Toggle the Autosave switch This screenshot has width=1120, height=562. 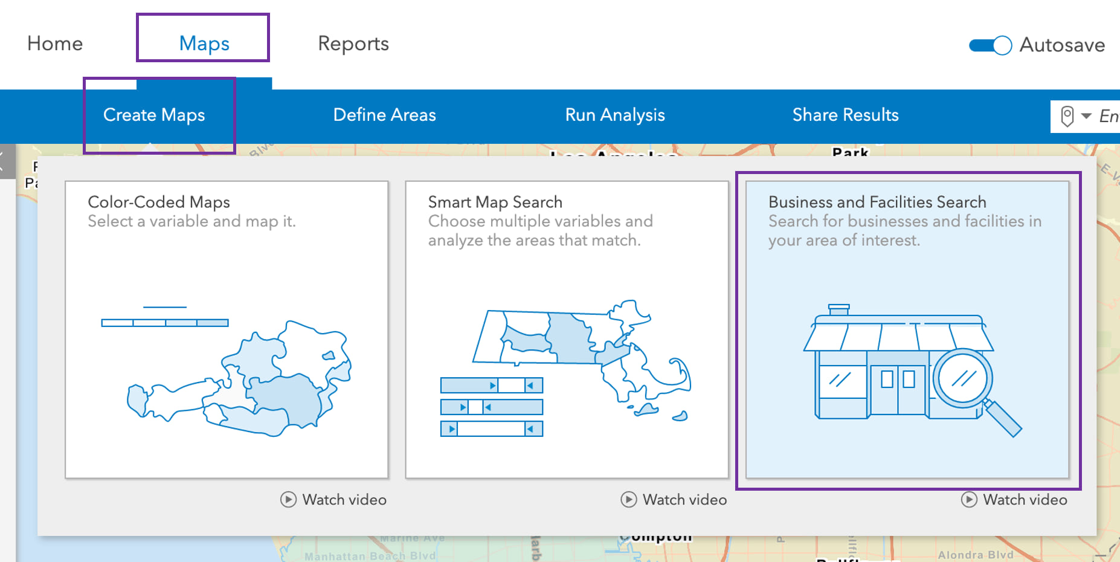click(x=990, y=45)
